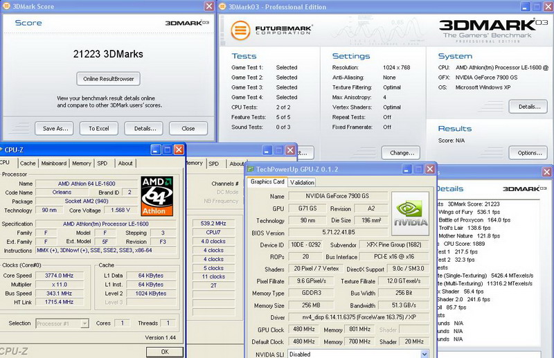Select Graphics Card tab in GPU-Z
This screenshot has height=358, width=554.
coord(267,181)
